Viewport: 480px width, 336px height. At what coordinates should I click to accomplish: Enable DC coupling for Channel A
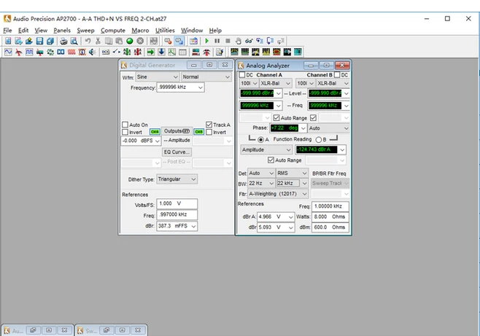click(242, 75)
